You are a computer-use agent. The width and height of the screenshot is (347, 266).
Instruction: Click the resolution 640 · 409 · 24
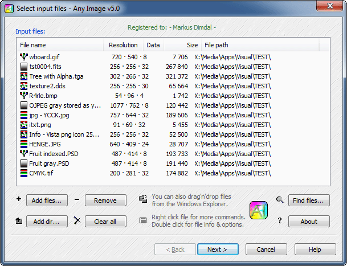pyautogui.click(x=129, y=144)
